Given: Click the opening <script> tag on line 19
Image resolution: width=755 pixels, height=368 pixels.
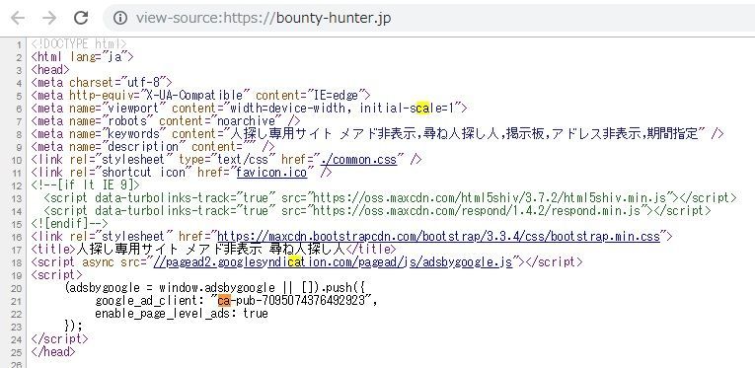Looking at the screenshot, I should (57, 274).
